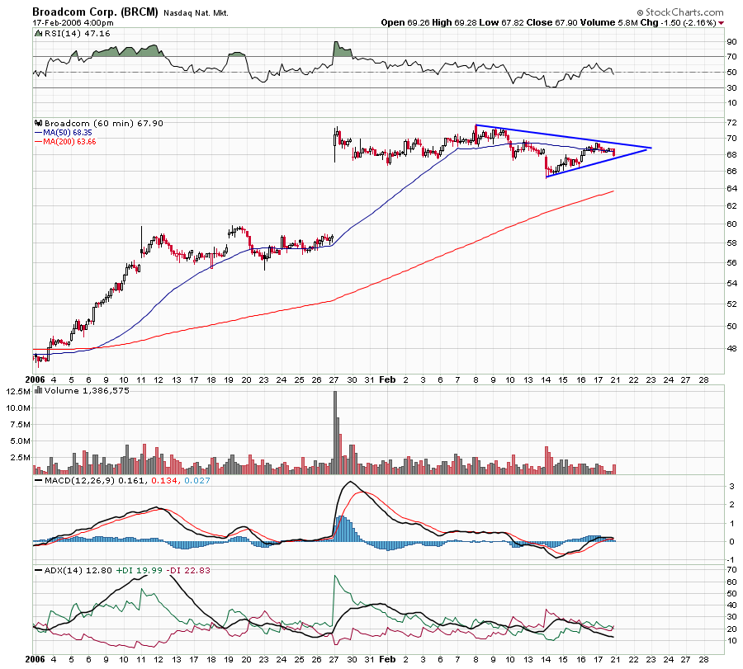Click the High 69.28 value

point(454,23)
